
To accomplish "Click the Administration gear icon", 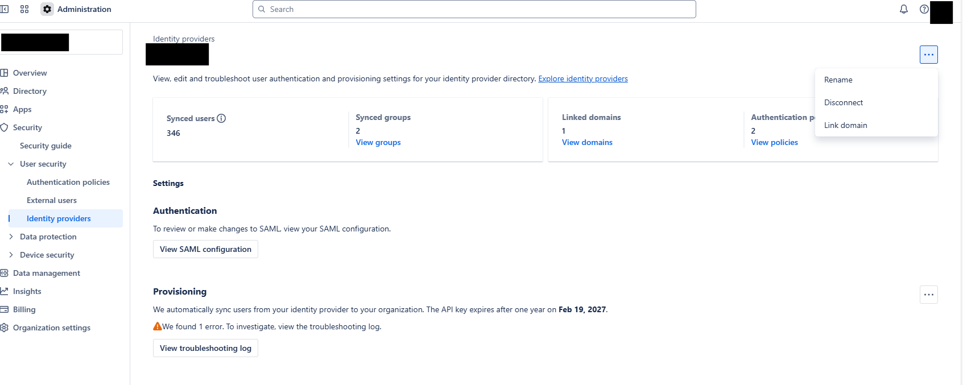I will coord(47,9).
